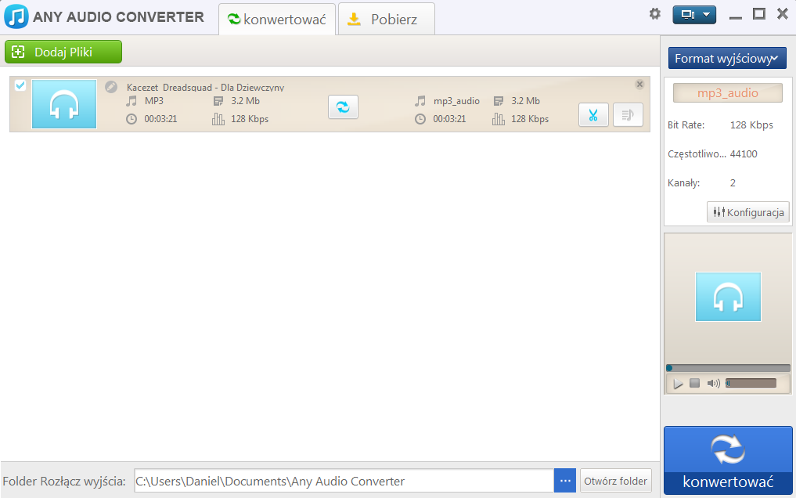Screen dimensions: 796x498
Task: Close the Any Audio Converter window
Action: pos(782,14)
